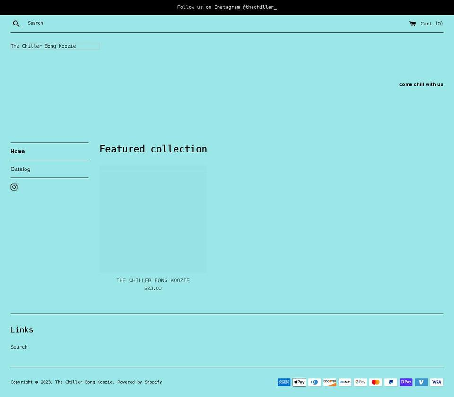Click the Google Pay payment icon
Screen dimensions: 454x397
360,382
